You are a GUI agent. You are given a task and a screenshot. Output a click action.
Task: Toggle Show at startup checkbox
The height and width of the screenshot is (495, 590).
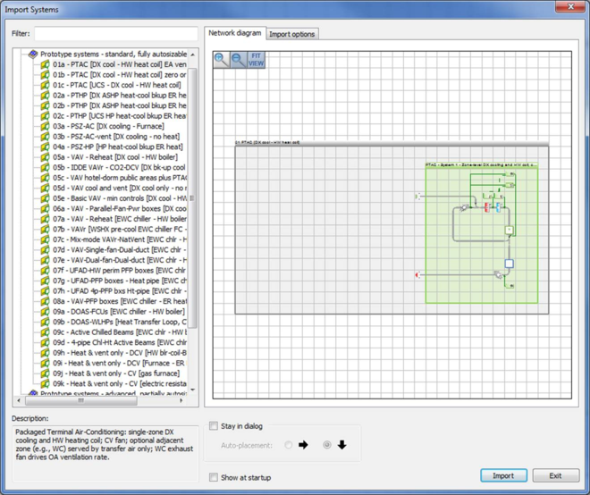tap(214, 477)
